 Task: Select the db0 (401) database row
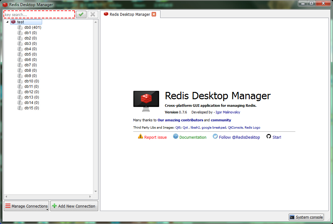[33, 27]
